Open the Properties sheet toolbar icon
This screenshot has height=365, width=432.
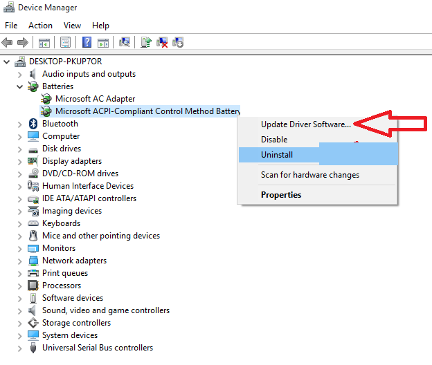(66, 43)
